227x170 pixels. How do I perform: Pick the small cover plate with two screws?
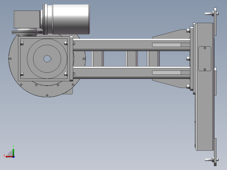pos(205,59)
